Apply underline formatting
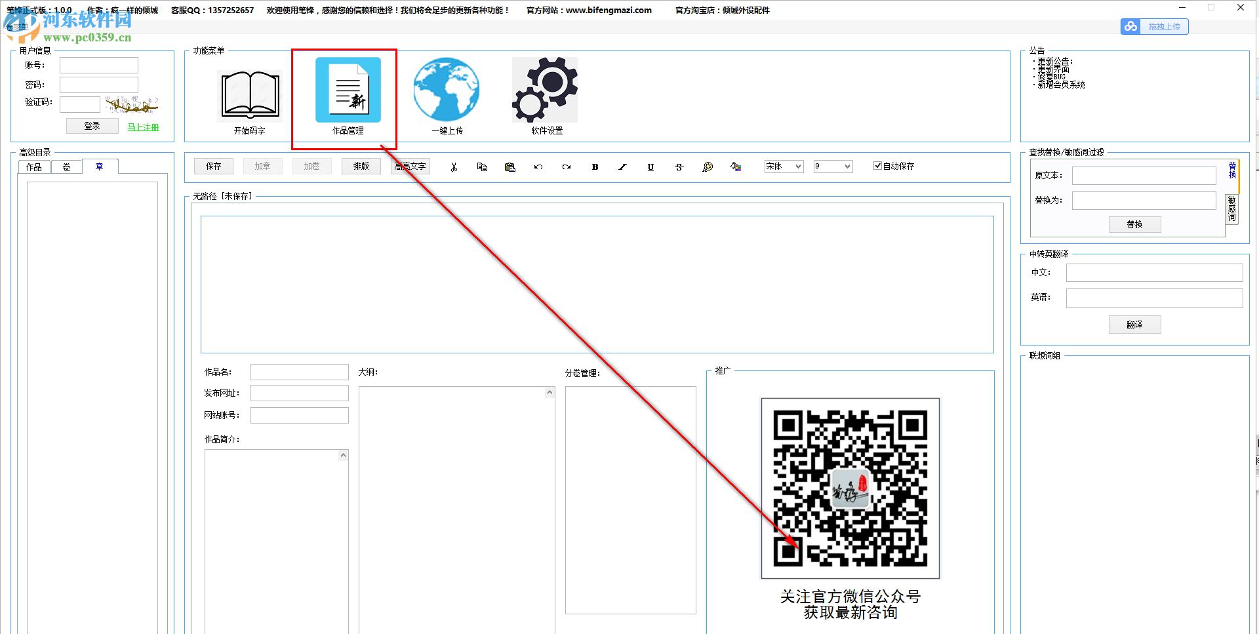 [650, 167]
